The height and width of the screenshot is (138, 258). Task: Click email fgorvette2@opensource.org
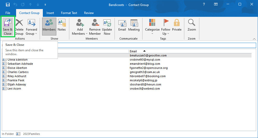pos(148,68)
